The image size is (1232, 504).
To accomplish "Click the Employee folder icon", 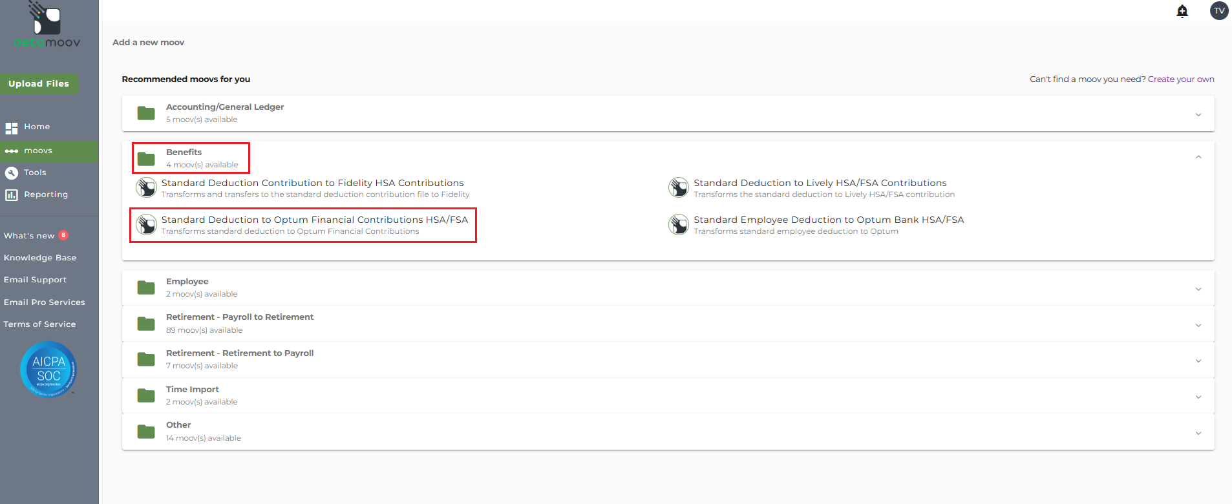I will coord(146,288).
